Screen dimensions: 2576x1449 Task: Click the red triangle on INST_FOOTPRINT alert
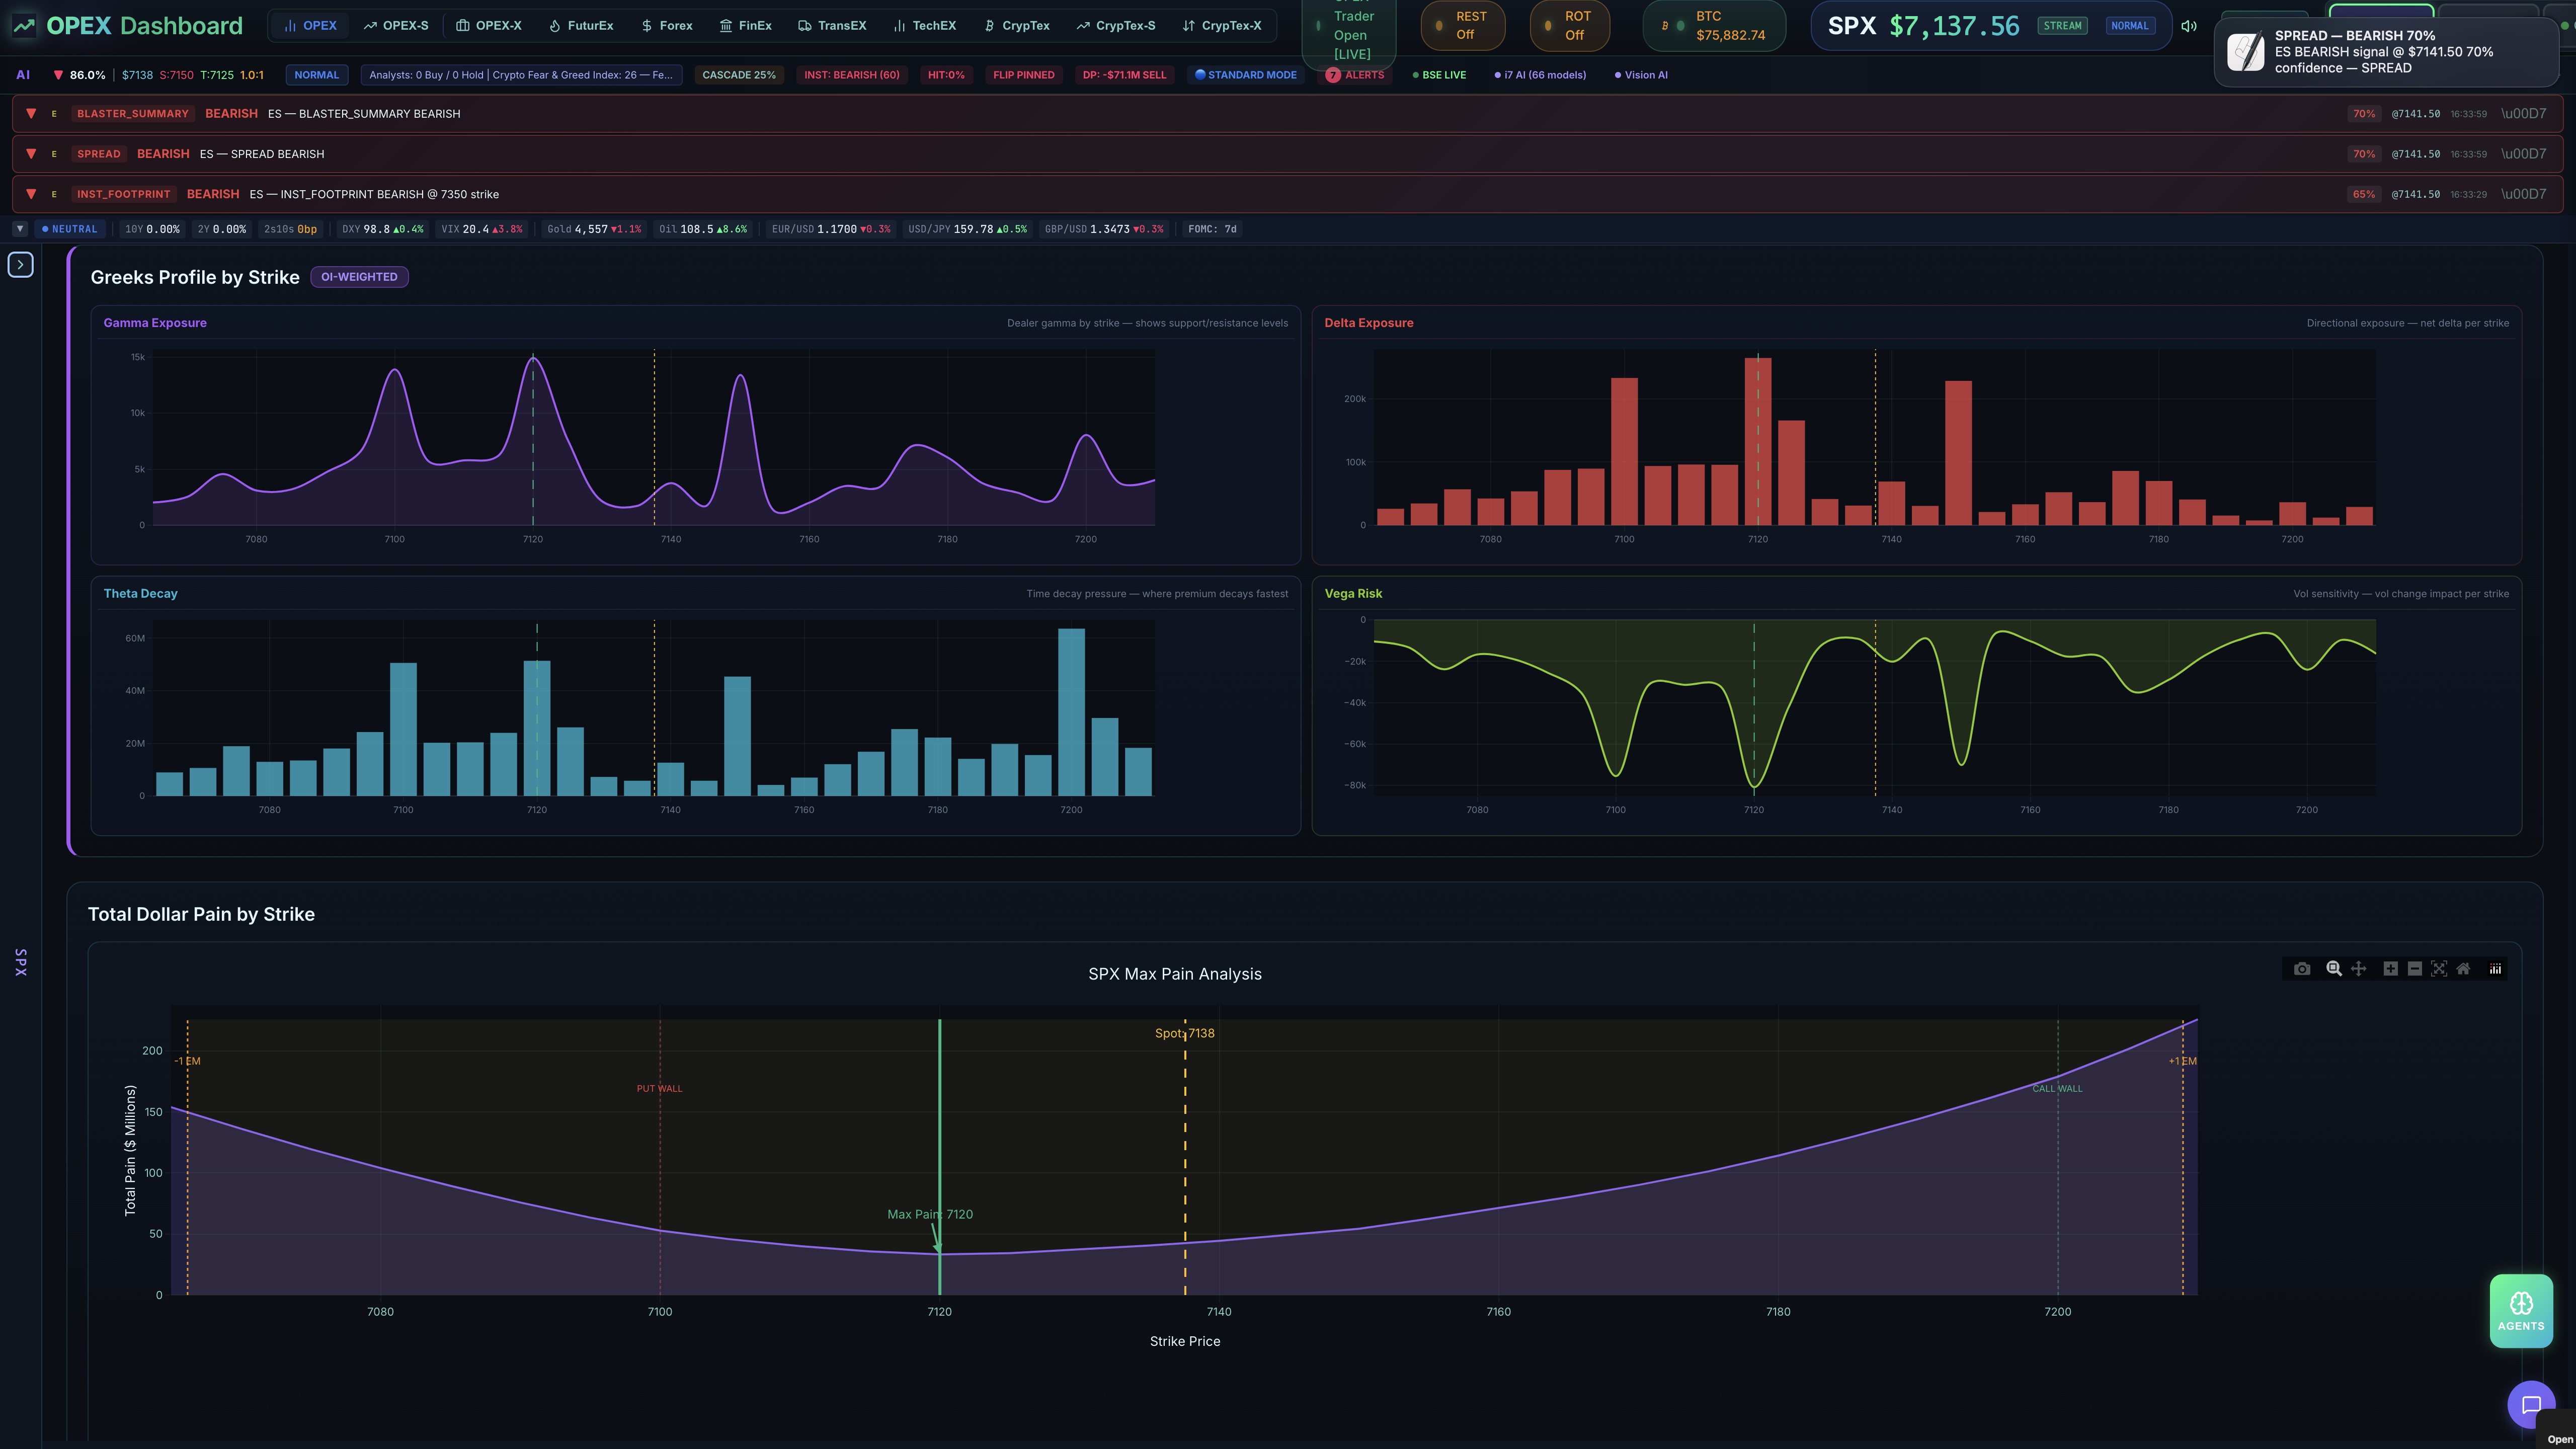coord(31,194)
